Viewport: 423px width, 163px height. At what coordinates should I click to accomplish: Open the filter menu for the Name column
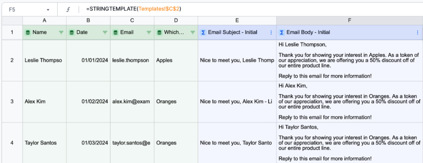tap(61, 32)
